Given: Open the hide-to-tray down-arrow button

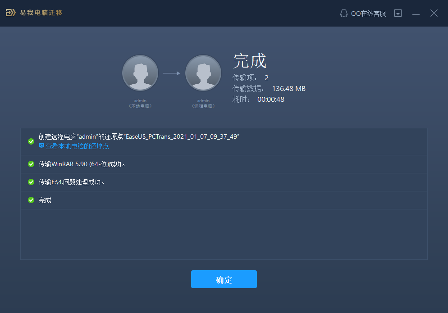Looking at the screenshot, I should pyautogui.click(x=398, y=14).
